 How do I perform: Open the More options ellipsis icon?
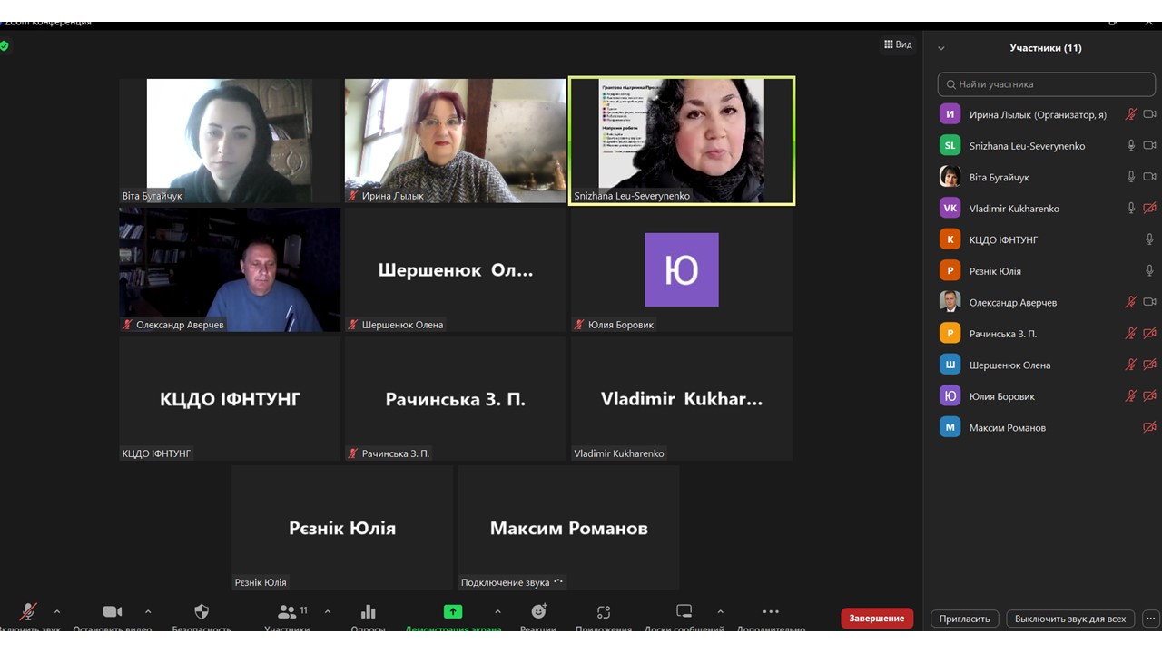(771, 612)
